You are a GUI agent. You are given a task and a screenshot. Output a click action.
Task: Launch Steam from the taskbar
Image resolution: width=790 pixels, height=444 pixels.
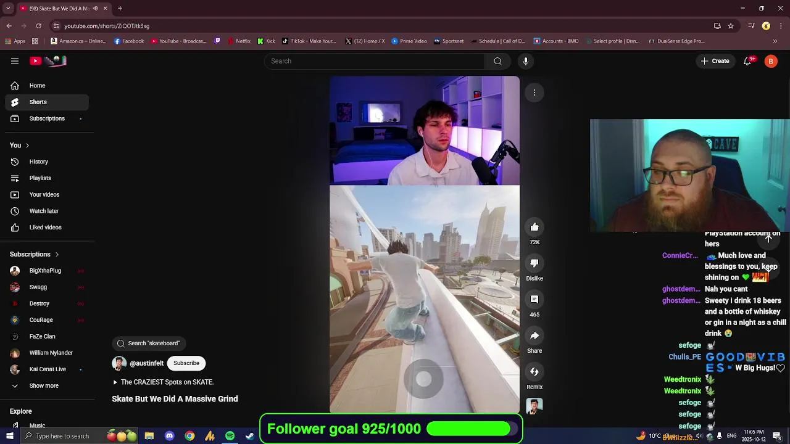tap(249, 436)
